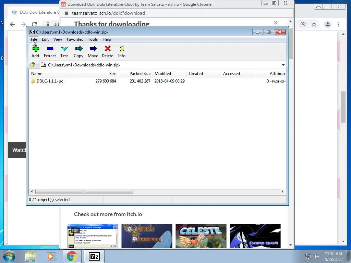Click the 7z icon in the title bar

32,32
